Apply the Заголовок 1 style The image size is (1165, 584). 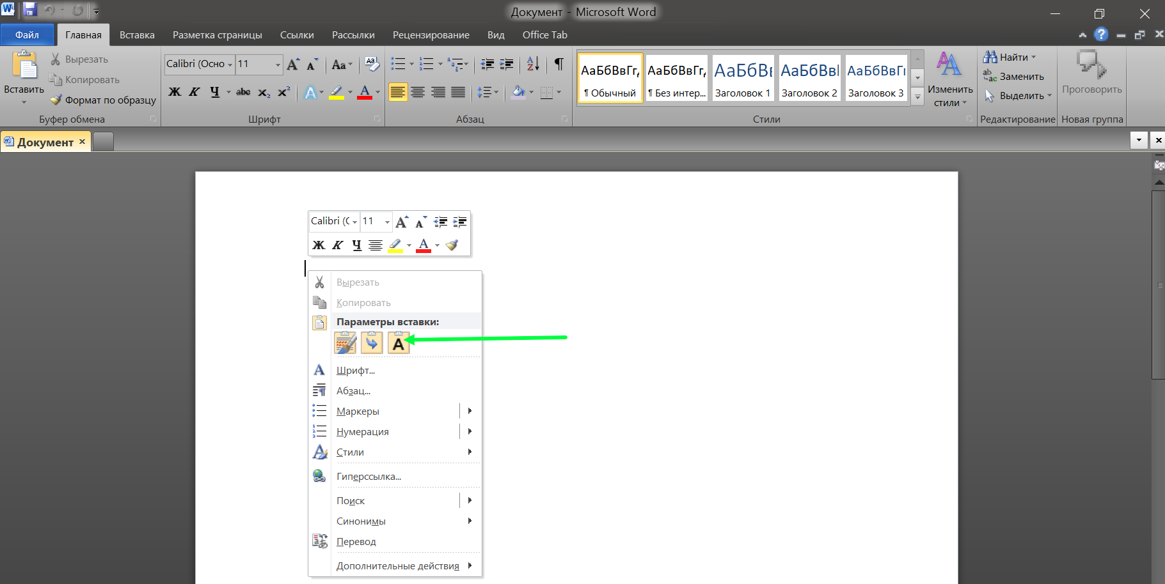pos(743,78)
